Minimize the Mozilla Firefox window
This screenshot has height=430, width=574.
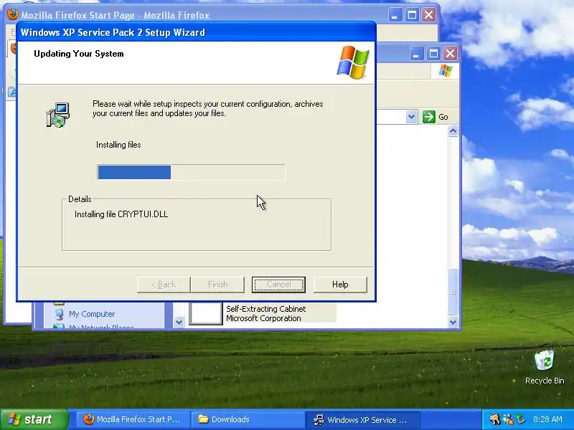coord(395,15)
